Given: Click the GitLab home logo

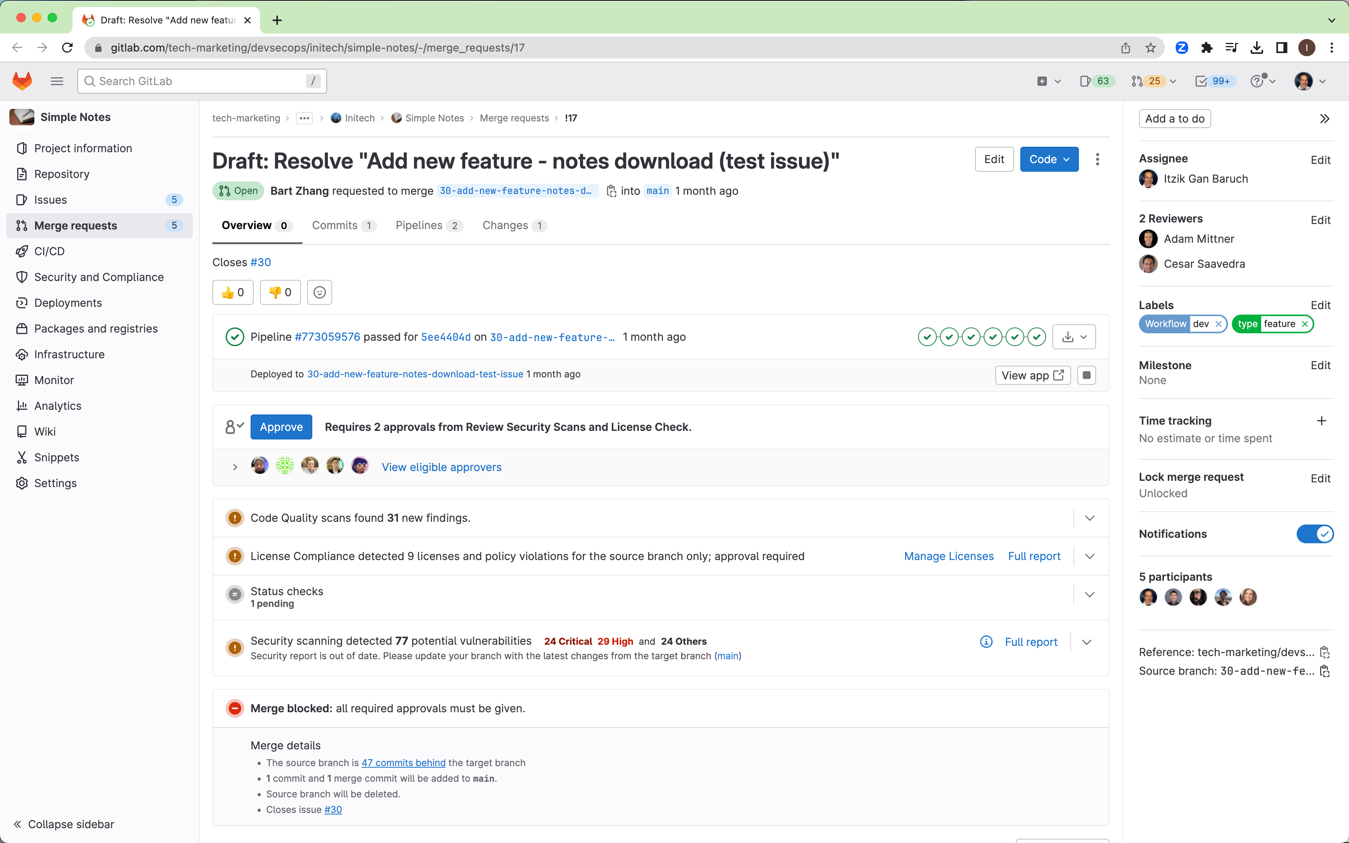Looking at the screenshot, I should click(x=22, y=80).
